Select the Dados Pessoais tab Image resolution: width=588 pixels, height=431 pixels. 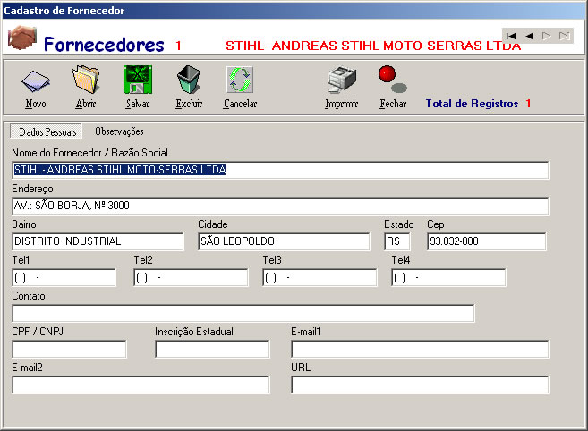(x=47, y=131)
